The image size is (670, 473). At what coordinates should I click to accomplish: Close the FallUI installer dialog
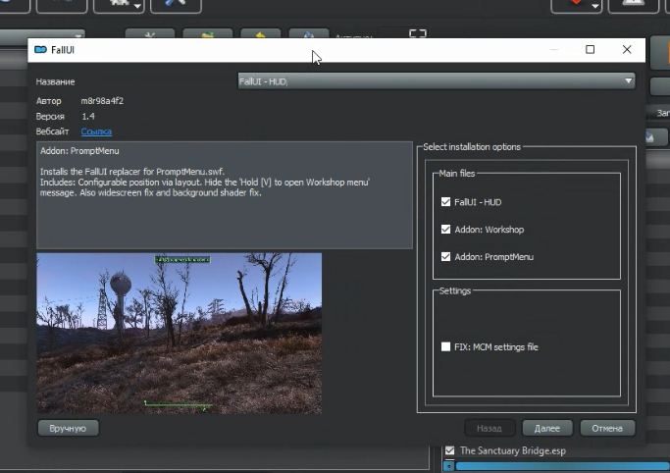[627, 50]
